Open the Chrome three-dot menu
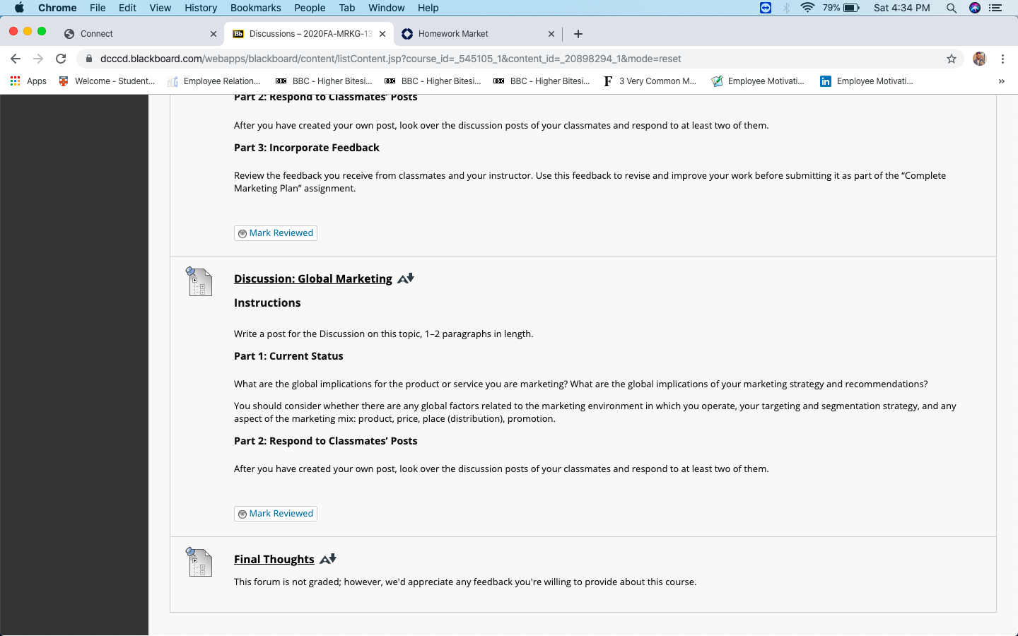 click(x=1002, y=59)
